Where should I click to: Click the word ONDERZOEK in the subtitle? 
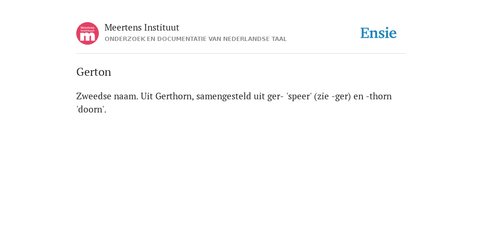(x=125, y=39)
